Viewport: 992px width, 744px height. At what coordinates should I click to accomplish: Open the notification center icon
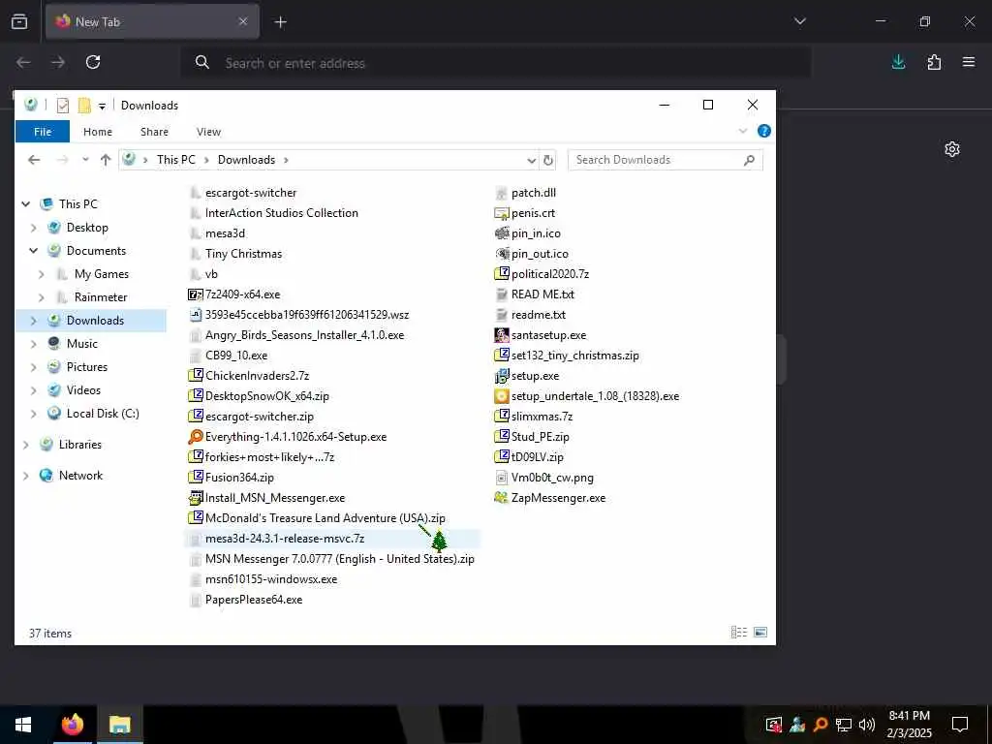point(960,725)
